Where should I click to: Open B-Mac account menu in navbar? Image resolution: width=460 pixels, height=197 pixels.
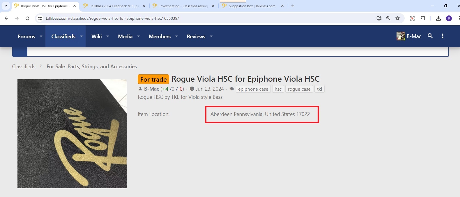point(409,36)
